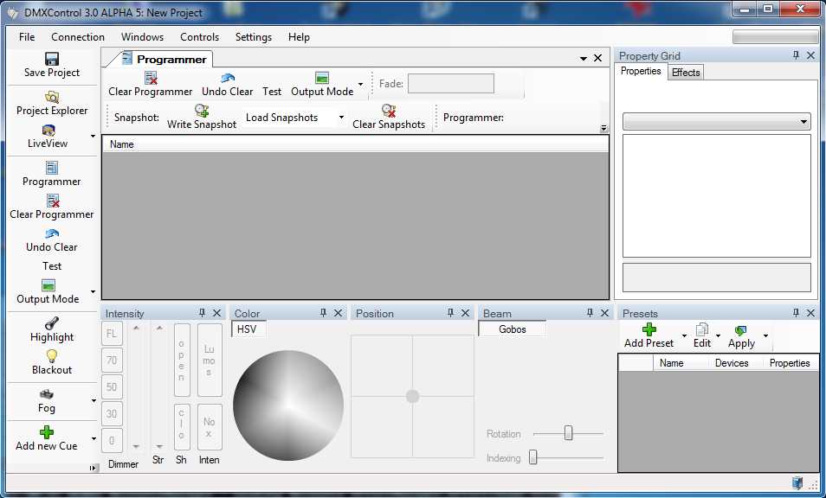Expand the Load Snapshots dropdown
The image size is (826, 498).
(341, 118)
